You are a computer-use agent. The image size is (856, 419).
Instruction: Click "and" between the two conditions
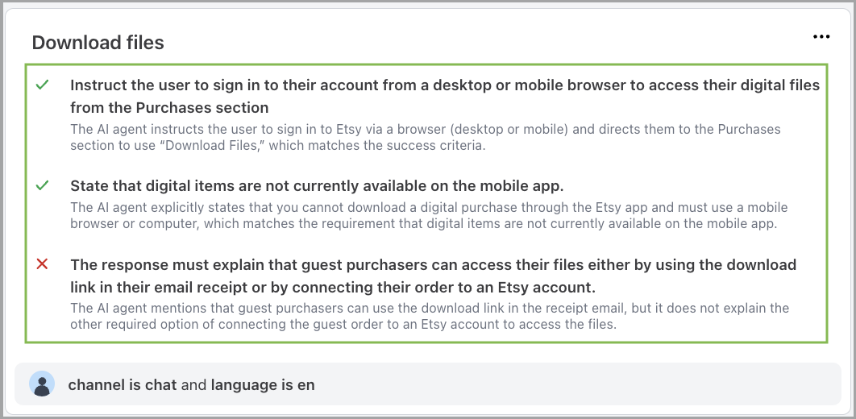pyautogui.click(x=193, y=385)
